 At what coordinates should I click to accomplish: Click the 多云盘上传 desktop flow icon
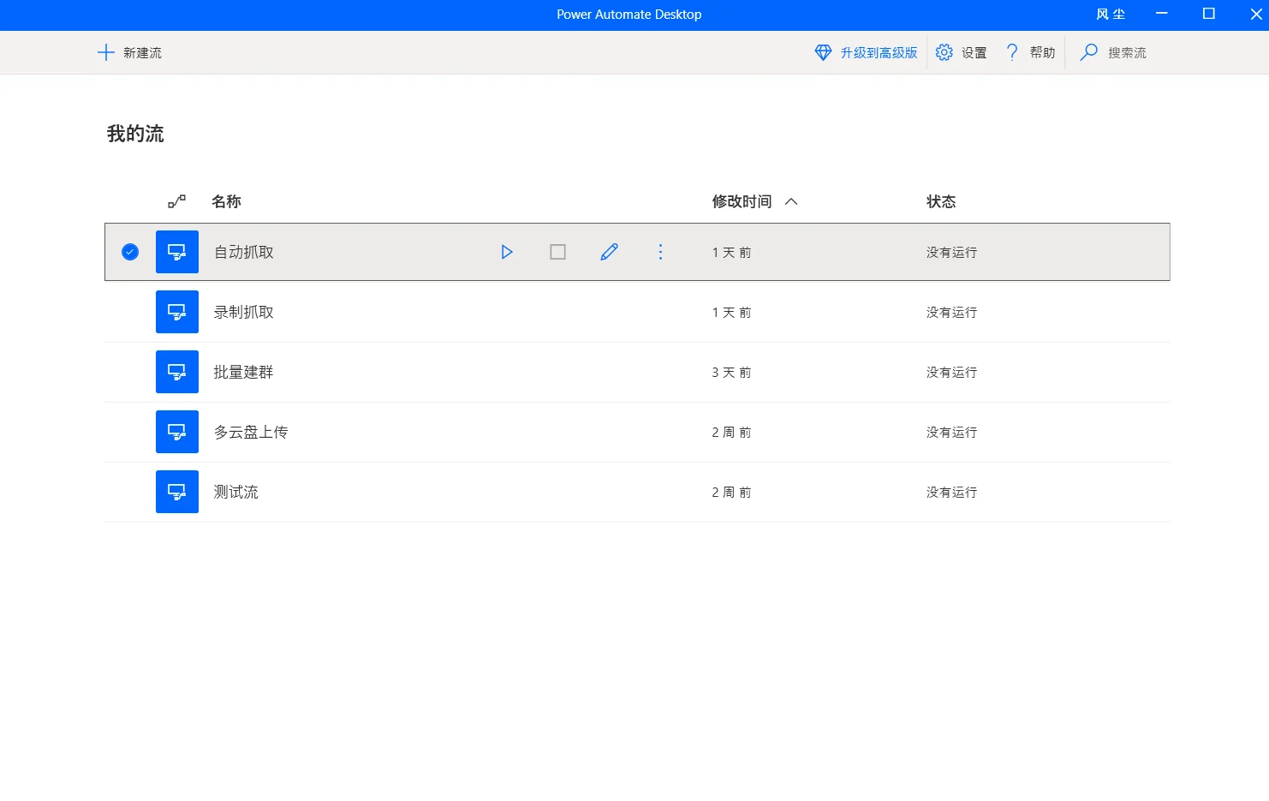(x=177, y=432)
